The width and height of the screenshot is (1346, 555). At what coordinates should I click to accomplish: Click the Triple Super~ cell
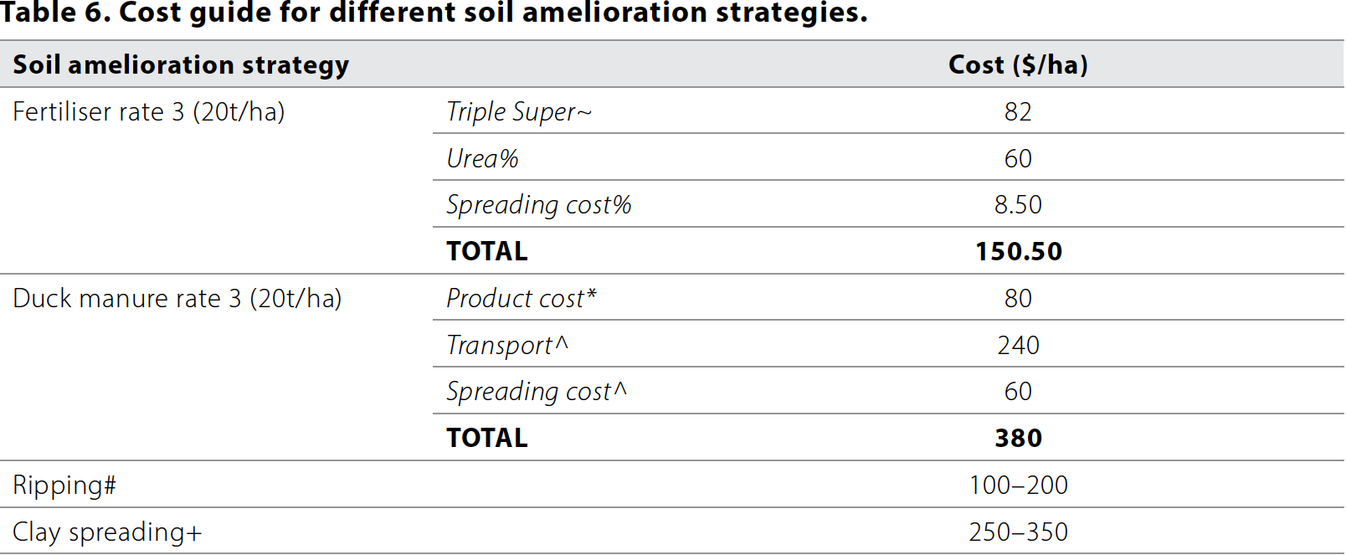519,112
